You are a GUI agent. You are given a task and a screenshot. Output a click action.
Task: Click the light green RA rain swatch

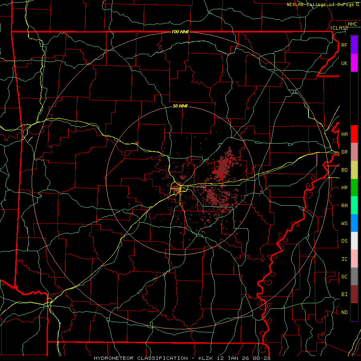coord(354,205)
